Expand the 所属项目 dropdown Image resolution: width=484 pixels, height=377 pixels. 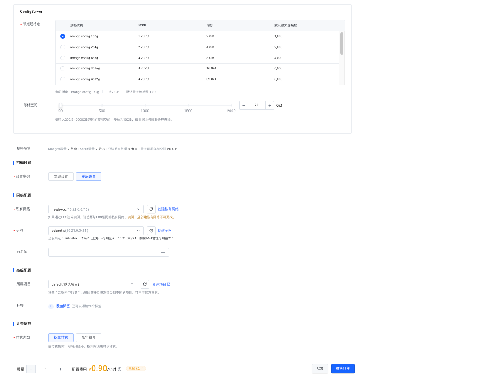pyautogui.click(x=93, y=284)
